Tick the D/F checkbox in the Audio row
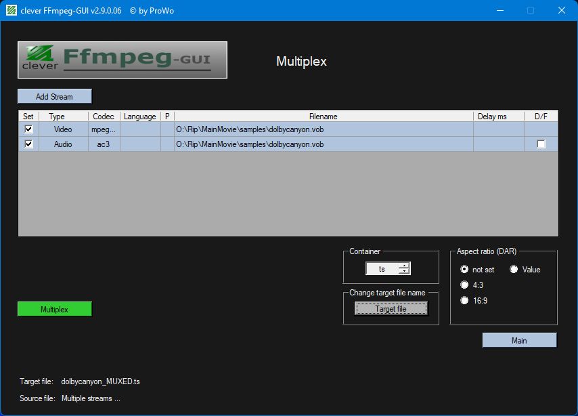Screen dimensions: 578x416 point(541,144)
